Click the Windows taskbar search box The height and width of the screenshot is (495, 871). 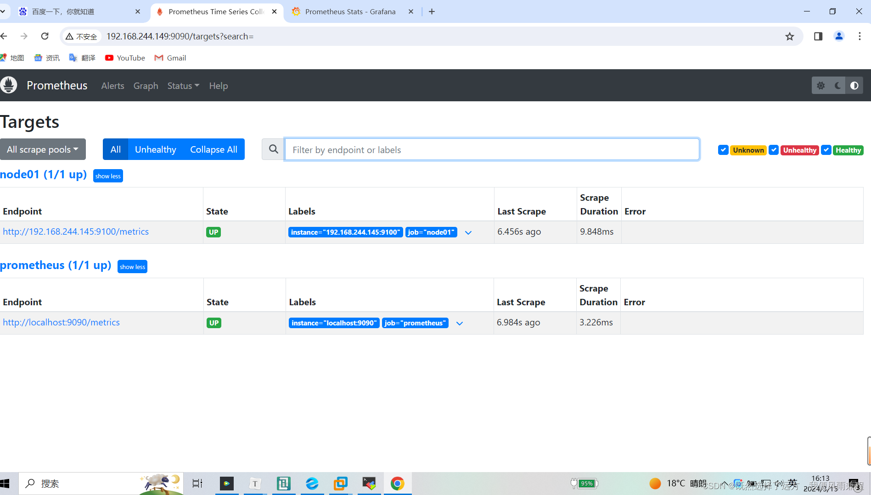(101, 484)
